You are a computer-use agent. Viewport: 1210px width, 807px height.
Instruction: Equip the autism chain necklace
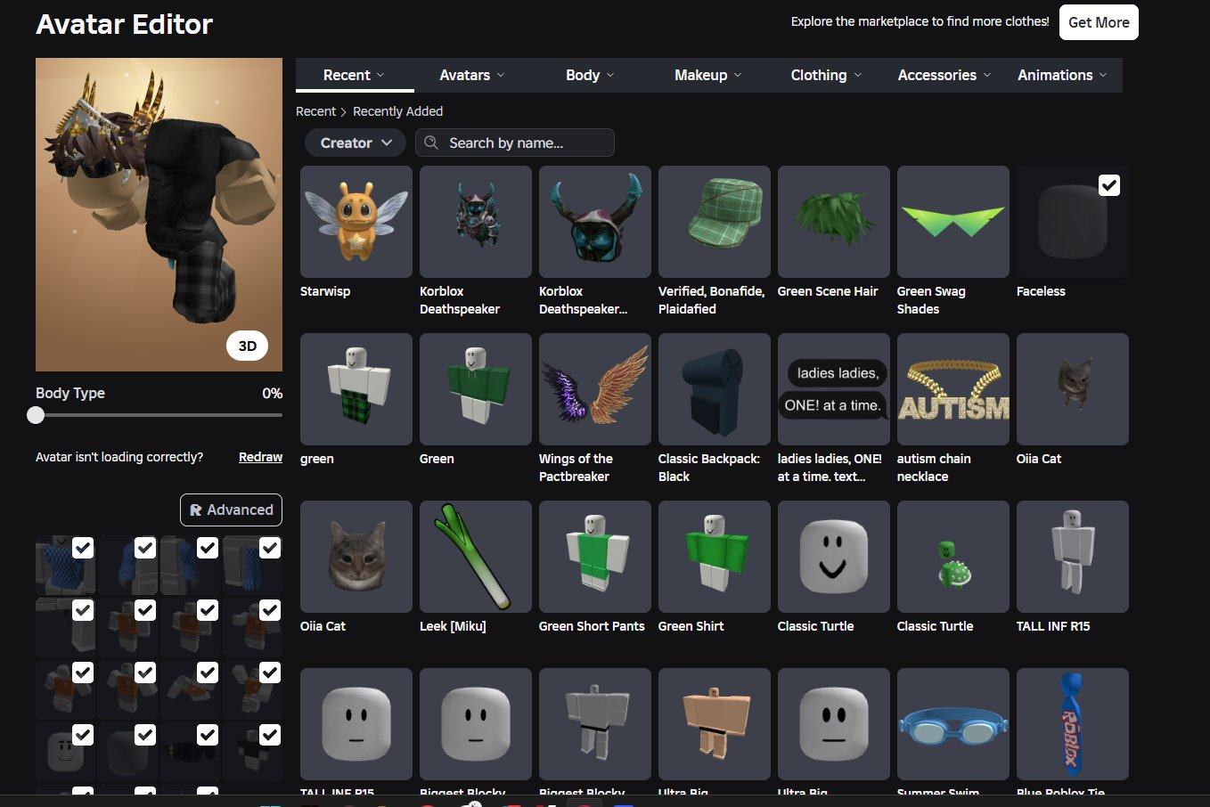pyautogui.click(x=953, y=389)
